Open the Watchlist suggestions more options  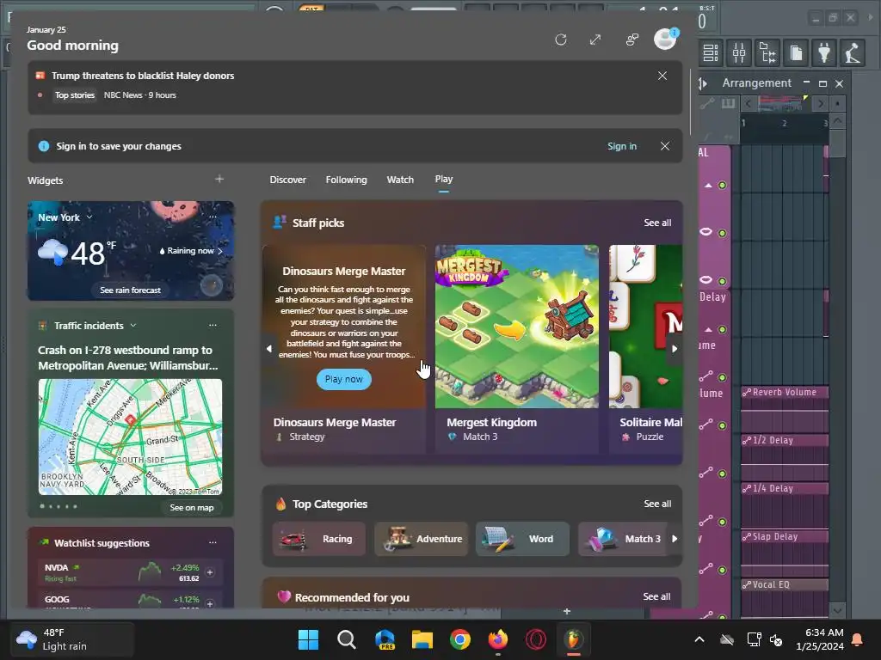(x=213, y=542)
